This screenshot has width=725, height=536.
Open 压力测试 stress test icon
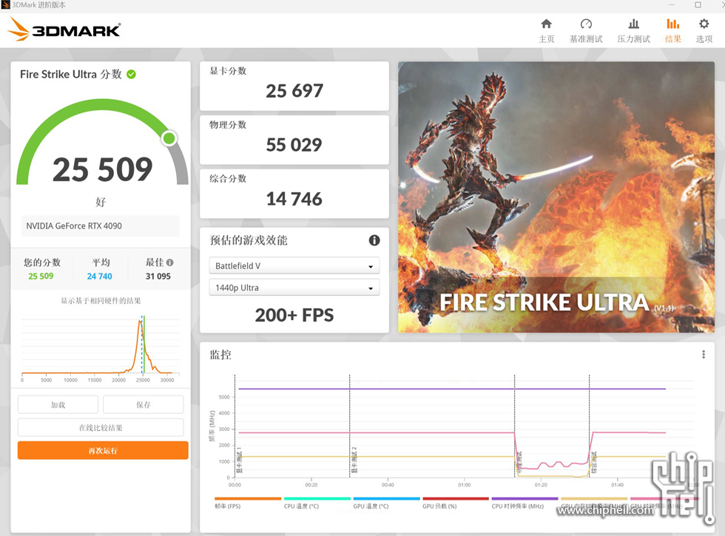coord(633,24)
